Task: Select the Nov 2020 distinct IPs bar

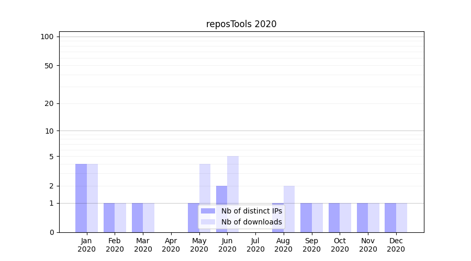Action: pyautogui.click(x=362, y=218)
